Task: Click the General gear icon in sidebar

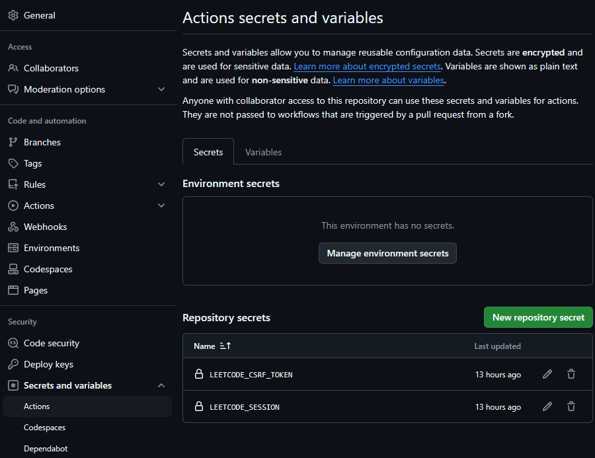Action: (13, 15)
